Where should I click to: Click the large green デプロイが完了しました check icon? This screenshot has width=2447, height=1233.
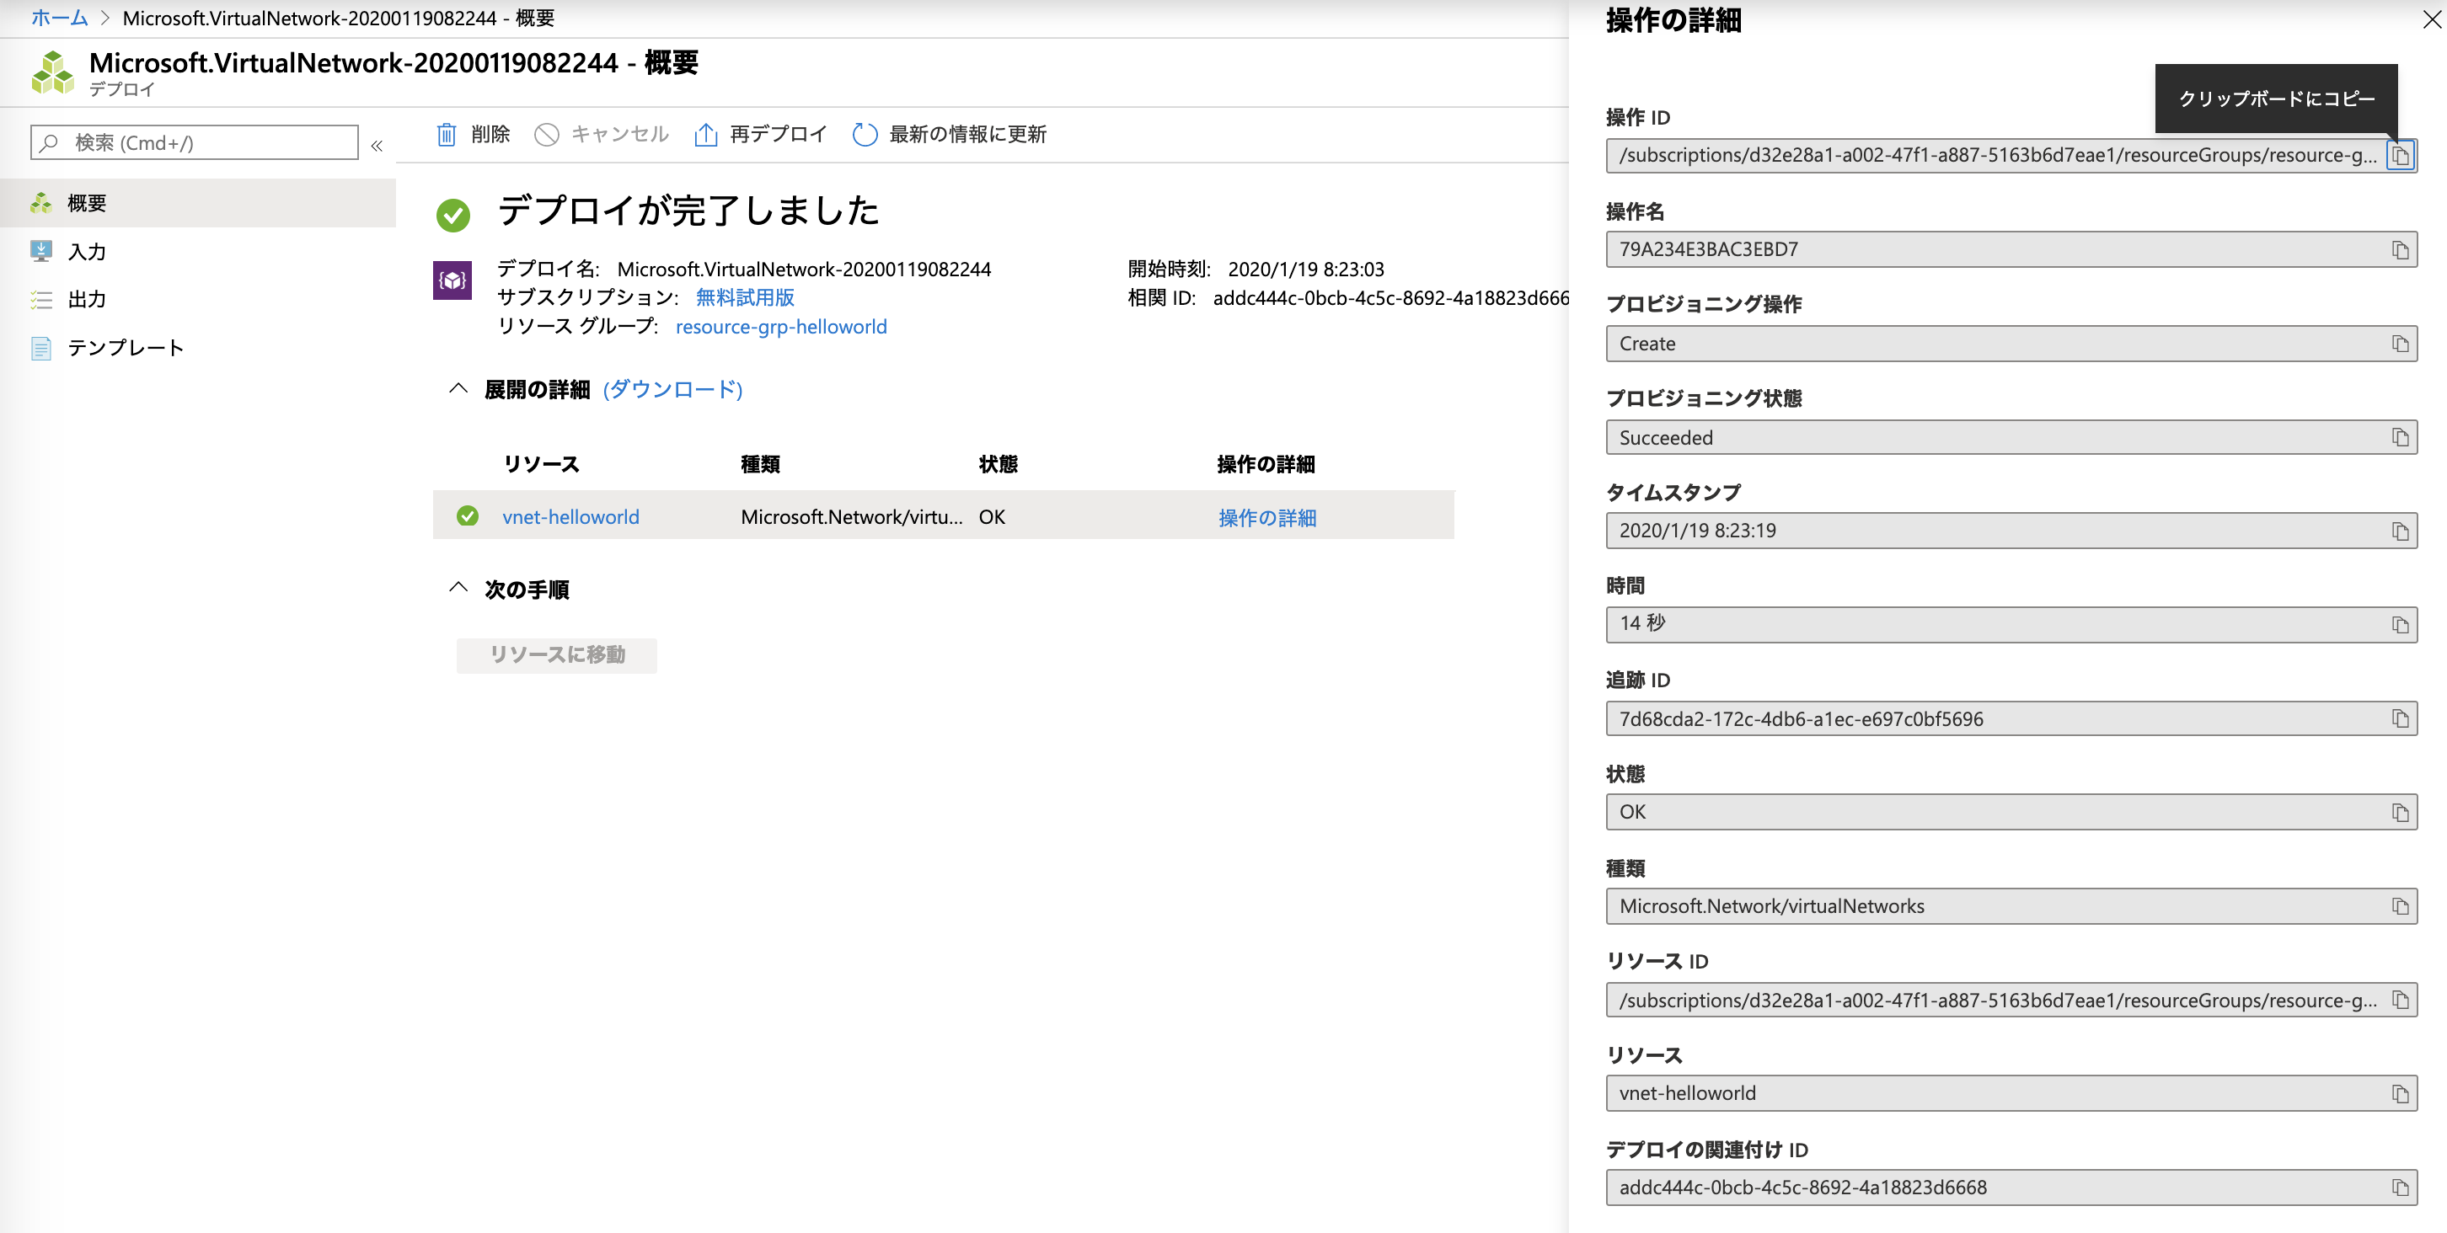click(x=453, y=216)
